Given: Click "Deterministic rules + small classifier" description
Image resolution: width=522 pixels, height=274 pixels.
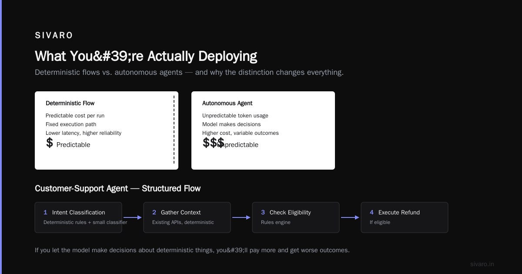Looking at the screenshot, I should 85,222.
